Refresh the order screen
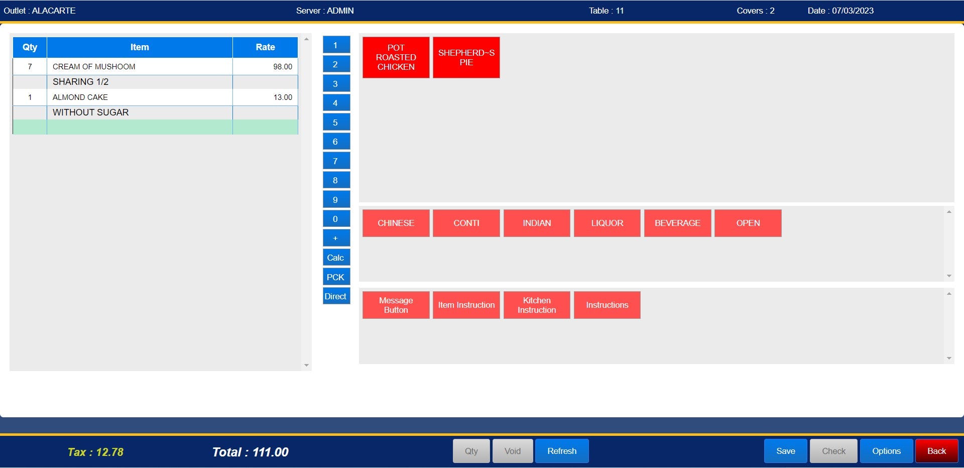 [562, 450]
